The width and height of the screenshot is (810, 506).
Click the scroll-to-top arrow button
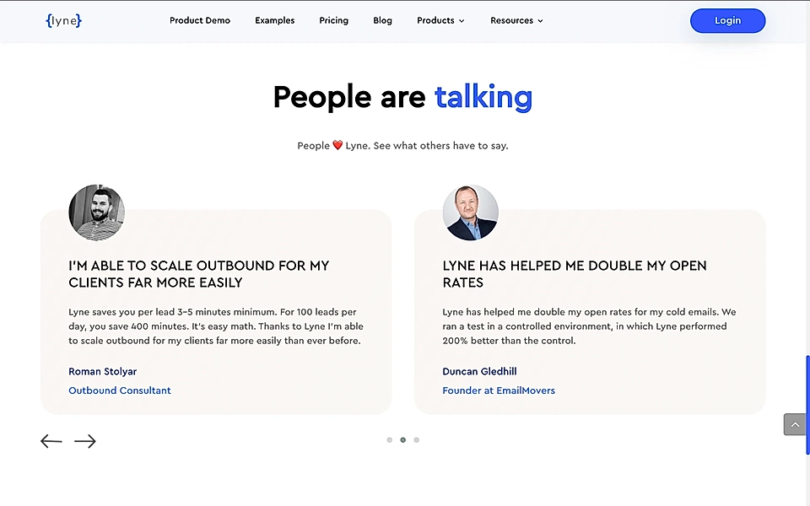[795, 424]
